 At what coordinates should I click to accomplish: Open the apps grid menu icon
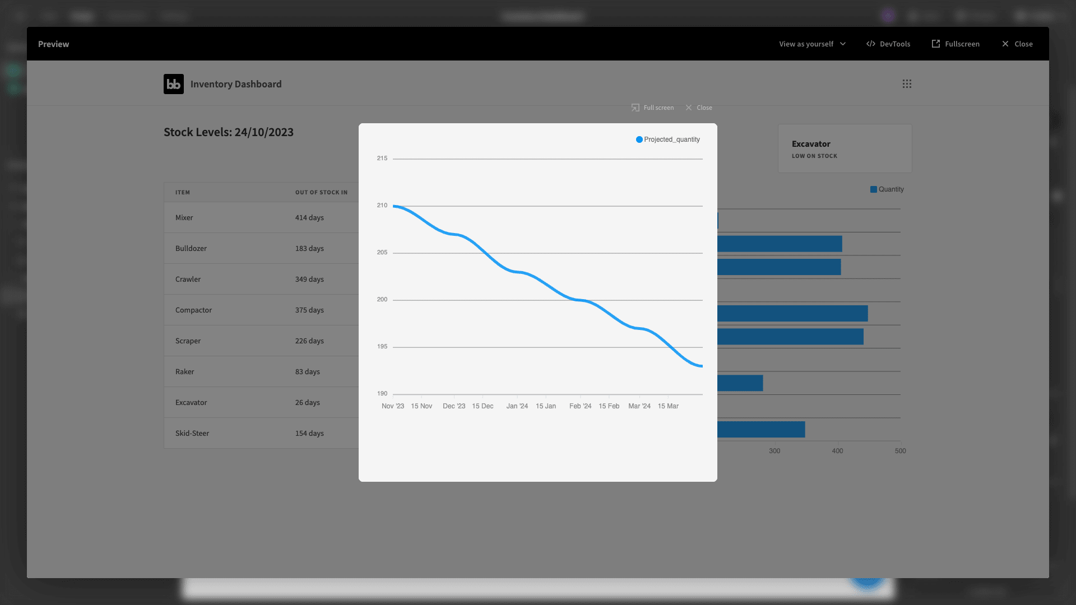pyautogui.click(x=907, y=83)
